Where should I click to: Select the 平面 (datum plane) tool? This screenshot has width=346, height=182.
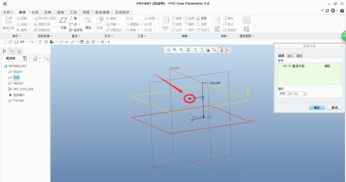coord(63,23)
